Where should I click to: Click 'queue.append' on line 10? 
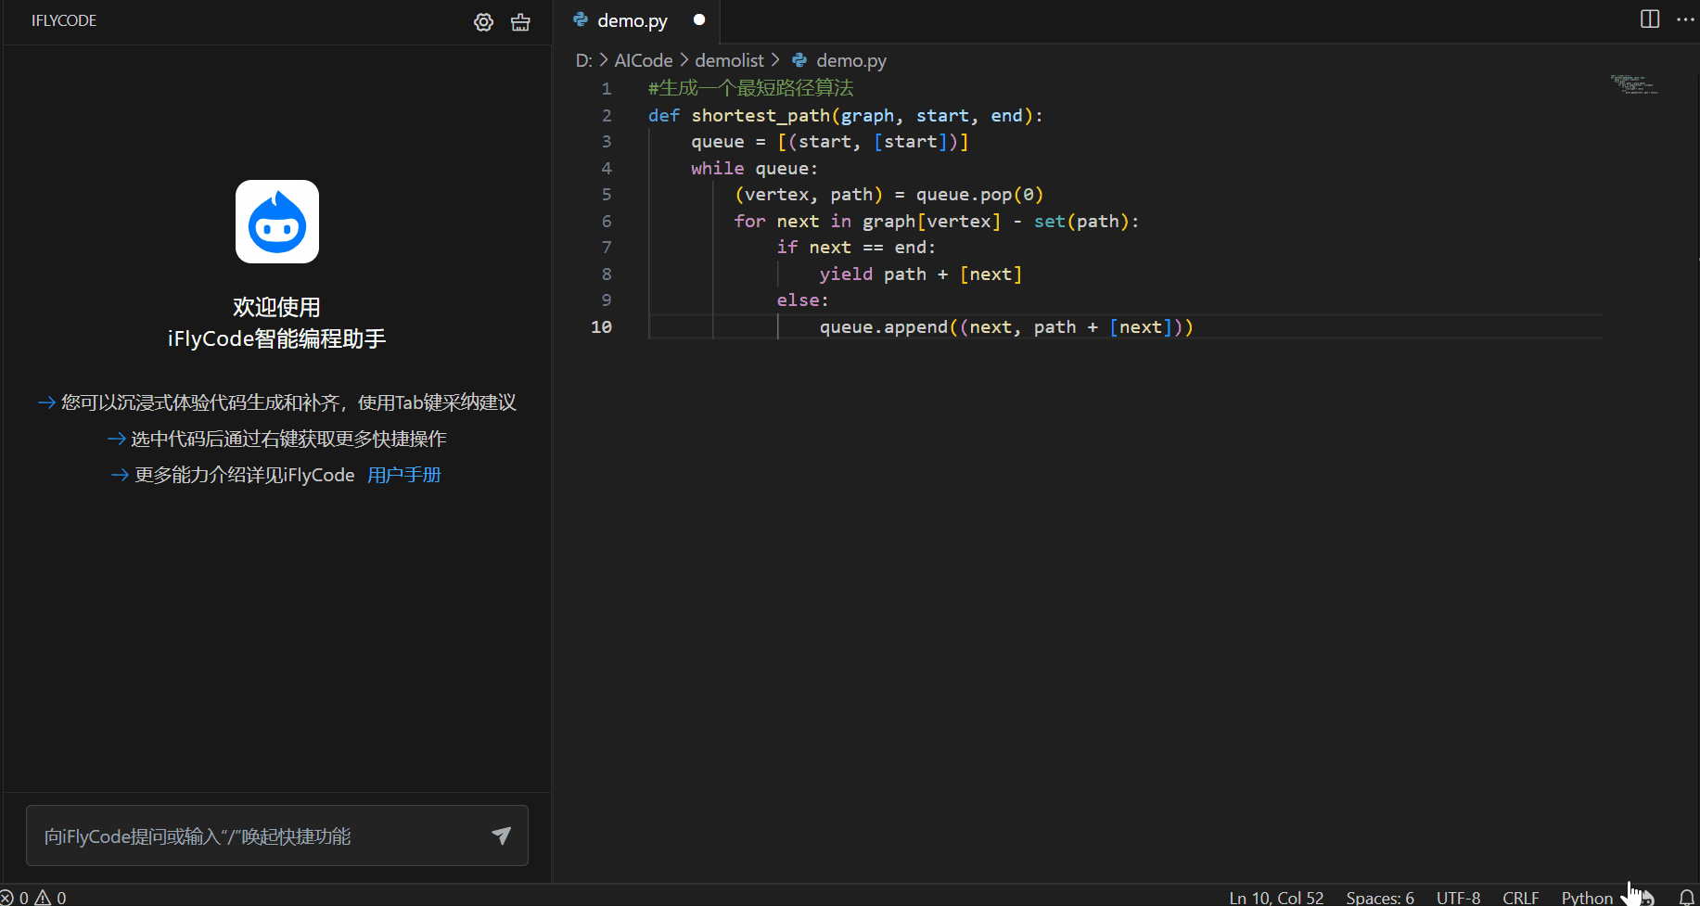click(884, 326)
